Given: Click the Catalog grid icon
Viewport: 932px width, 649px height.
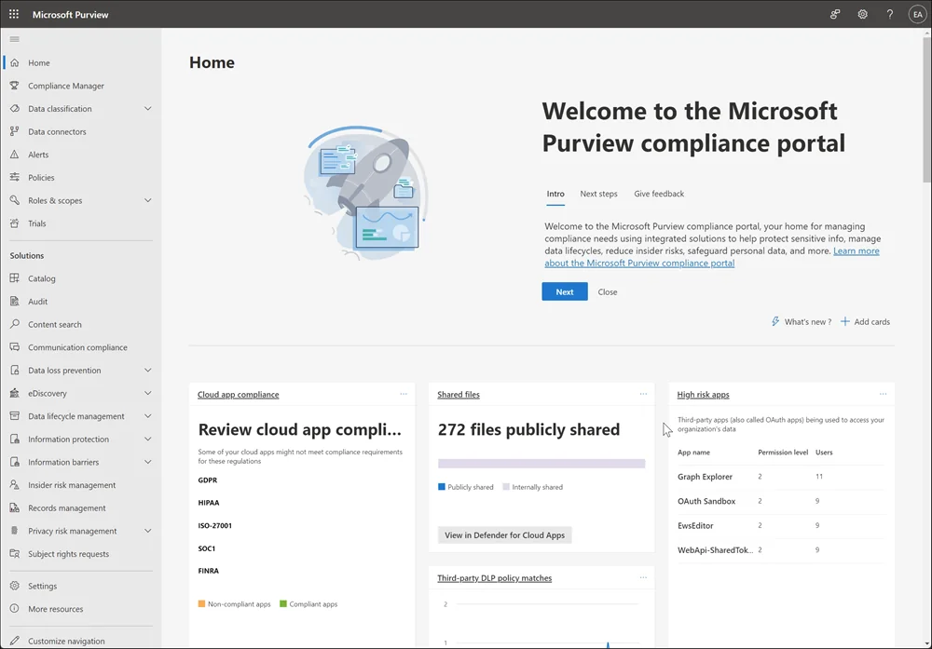Looking at the screenshot, I should tap(15, 277).
